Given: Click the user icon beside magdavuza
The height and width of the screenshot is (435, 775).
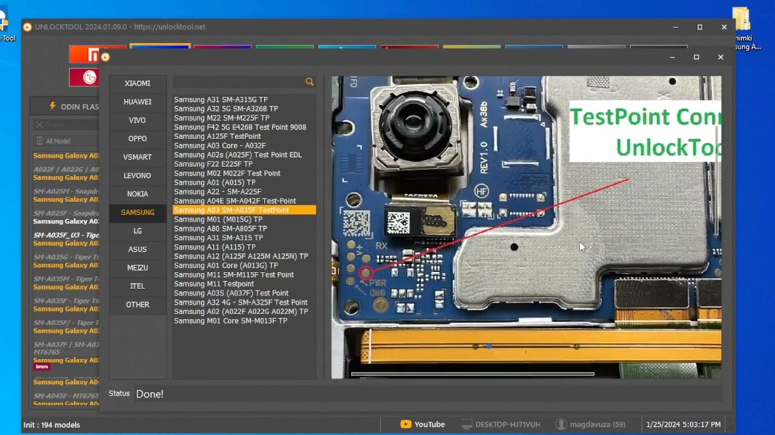Looking at the screenshot, I should [x=561, y=425].
